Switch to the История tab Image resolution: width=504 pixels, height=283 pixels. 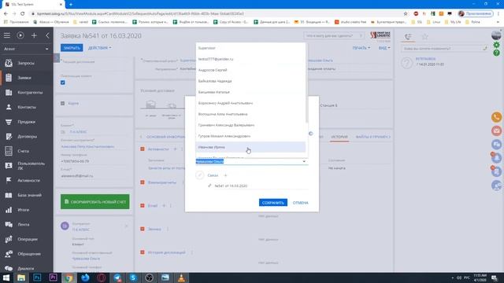pos(339,137)
